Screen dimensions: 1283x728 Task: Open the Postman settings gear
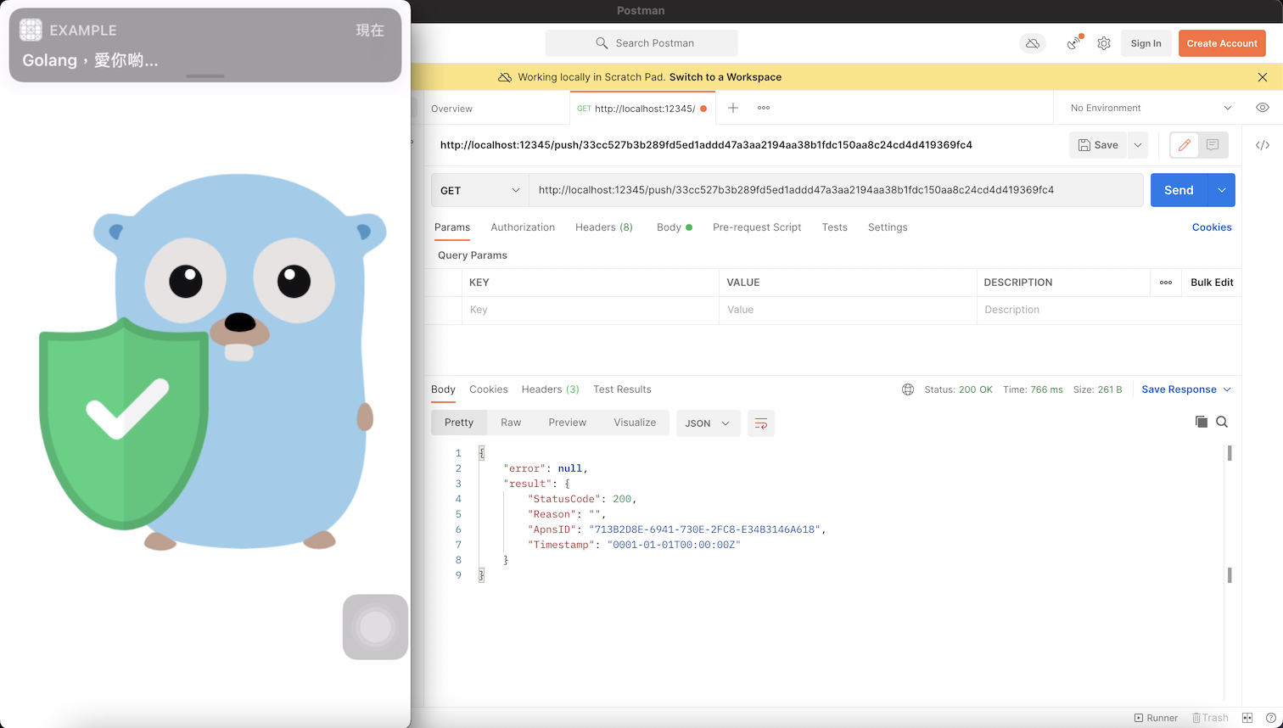(x=1104, y=43)
